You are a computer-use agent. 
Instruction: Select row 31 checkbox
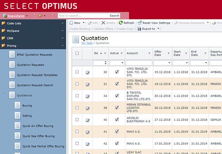(x=77, y=84)
